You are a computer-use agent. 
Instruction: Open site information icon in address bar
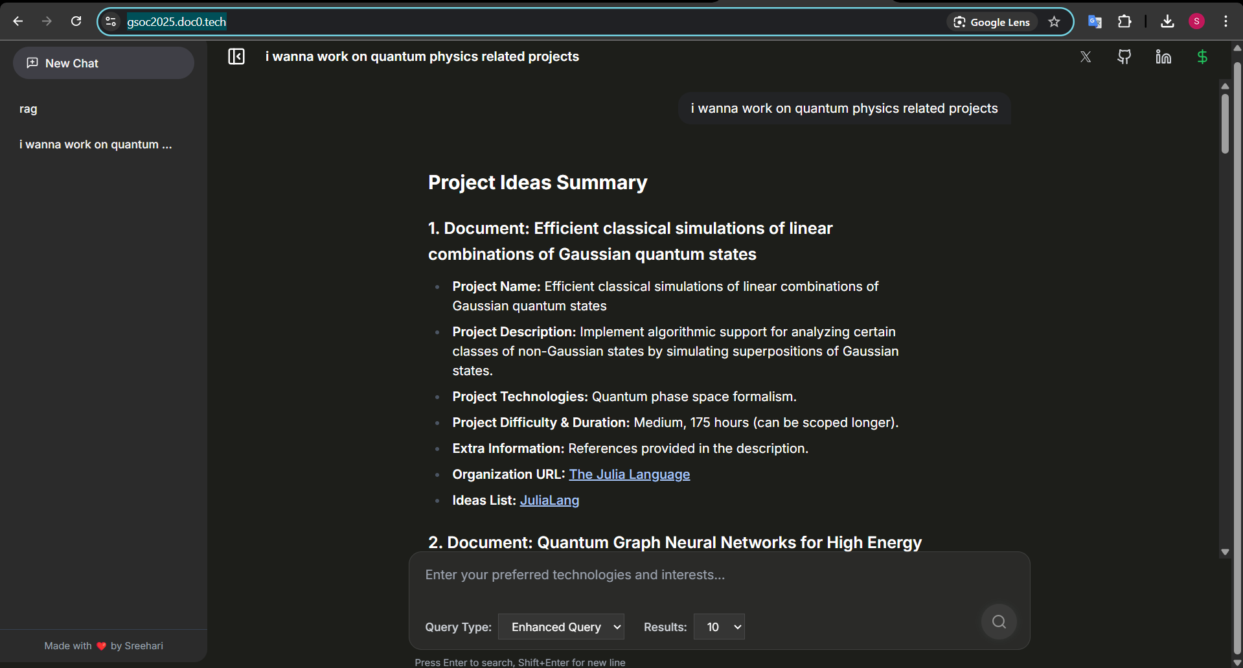[111, 21]
